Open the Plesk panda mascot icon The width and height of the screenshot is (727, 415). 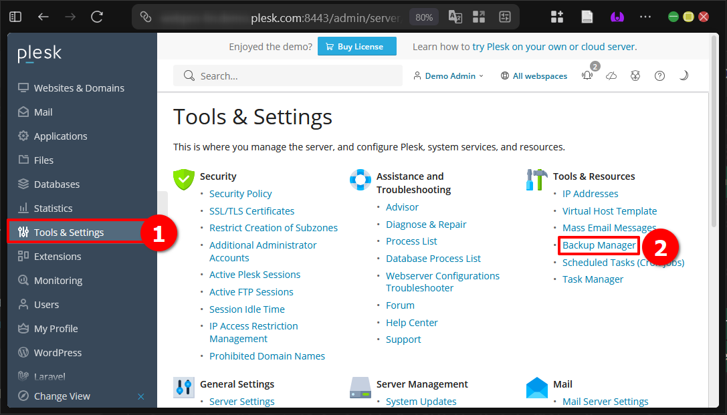[635, 76]
